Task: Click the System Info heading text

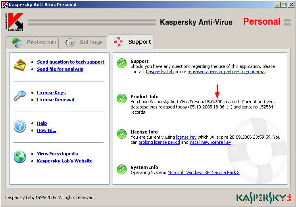Action: click(x=144, y=167)
